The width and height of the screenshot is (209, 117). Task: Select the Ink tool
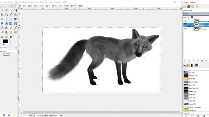tap(7, 32)
